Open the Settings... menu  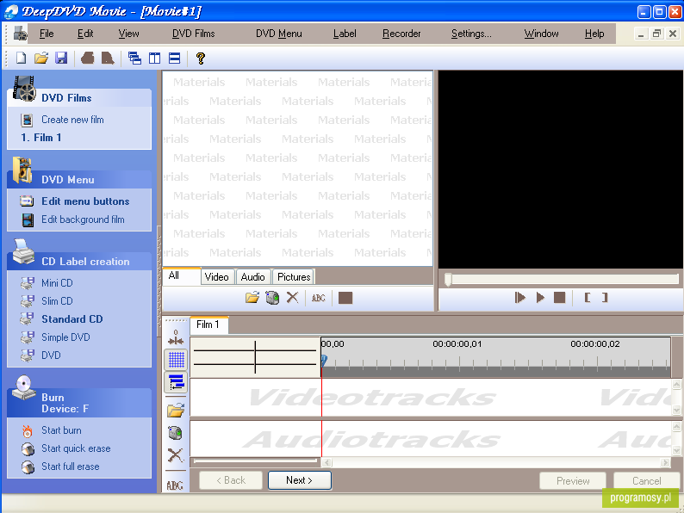(x=471, y=34)
